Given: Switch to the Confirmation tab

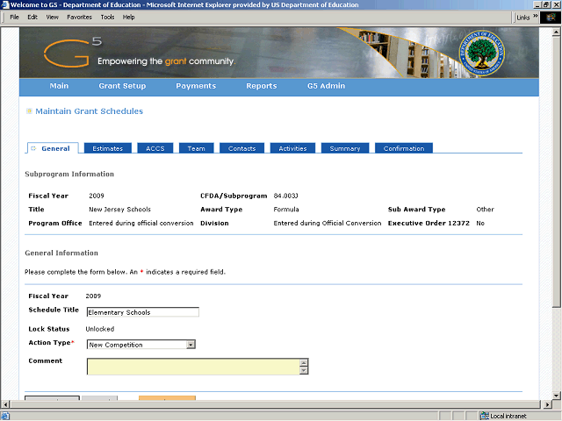Looking at the screenshot, I should point(404,148).
